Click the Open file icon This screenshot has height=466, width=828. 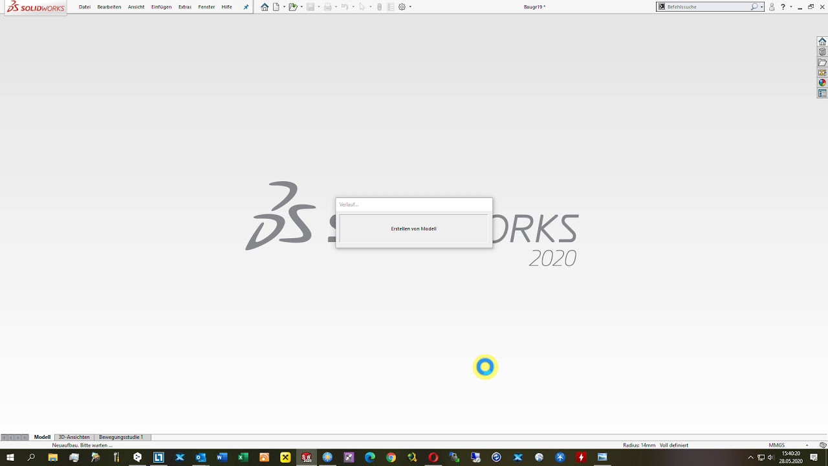[293, 6]
